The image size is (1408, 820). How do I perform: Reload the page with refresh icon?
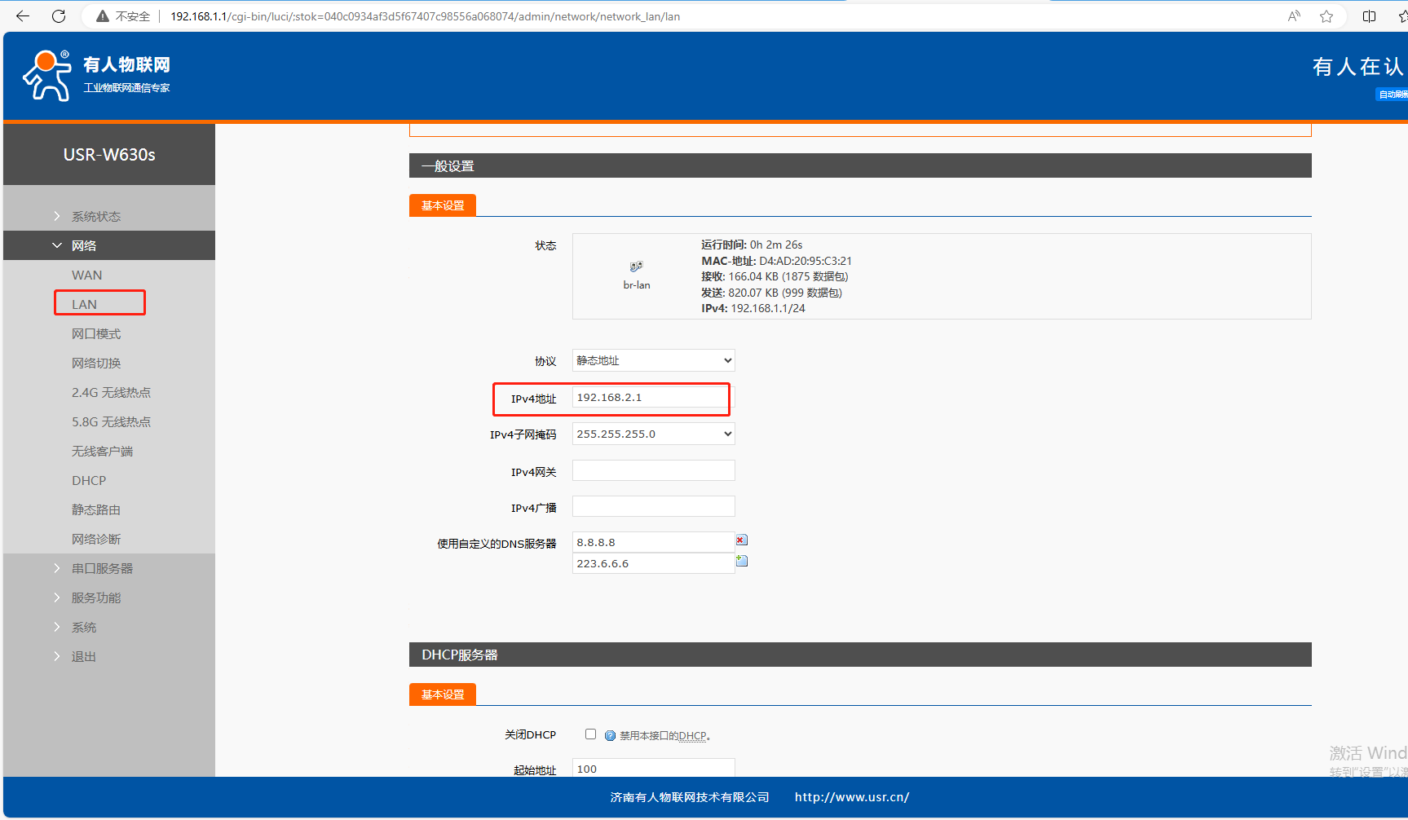tap(59, 16)
